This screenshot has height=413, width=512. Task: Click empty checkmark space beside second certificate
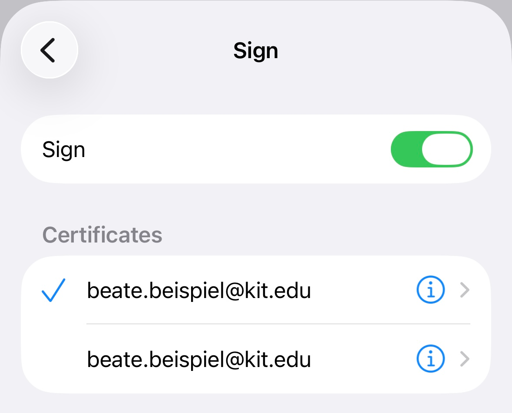(x=53, y=359)
